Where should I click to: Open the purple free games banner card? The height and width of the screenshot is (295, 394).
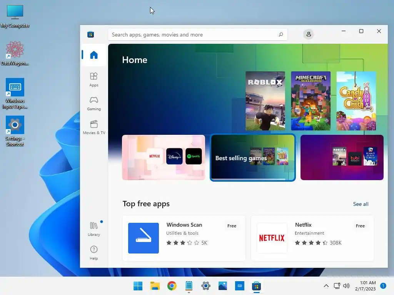pyautogui.click(x=342, y=157)
